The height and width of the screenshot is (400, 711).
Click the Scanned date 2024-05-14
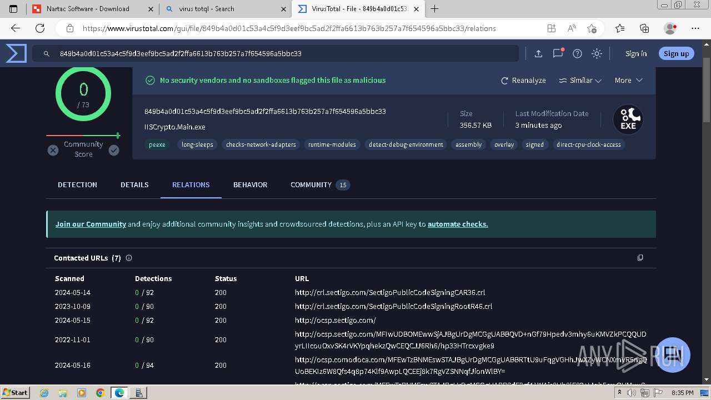72,292
